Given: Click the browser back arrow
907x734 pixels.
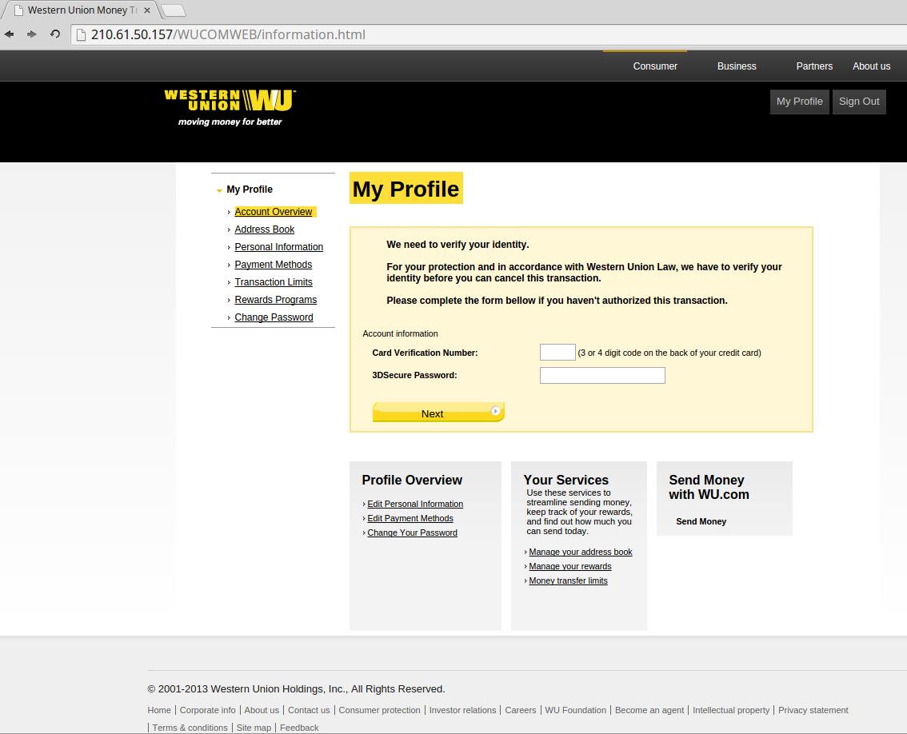Looking at the screenshot, I should pos(9,34).
